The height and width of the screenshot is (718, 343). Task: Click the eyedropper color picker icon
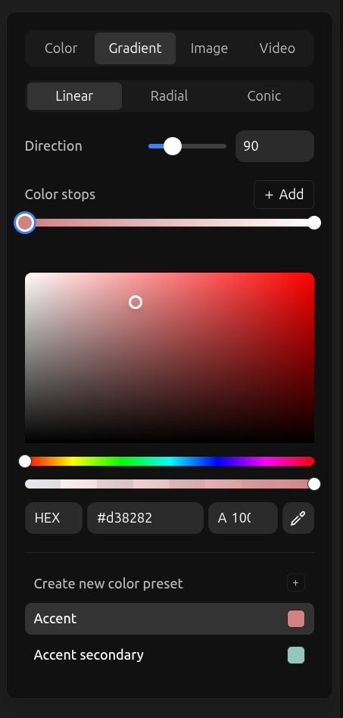pos(298,518)
